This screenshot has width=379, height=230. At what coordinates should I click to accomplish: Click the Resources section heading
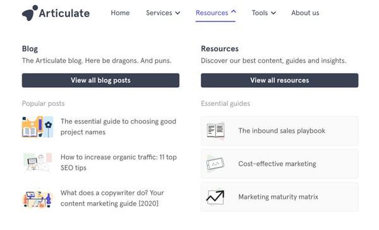[x=220, y=49]
